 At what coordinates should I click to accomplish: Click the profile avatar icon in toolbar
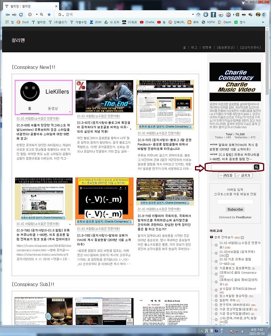click(x=258, y=15)
